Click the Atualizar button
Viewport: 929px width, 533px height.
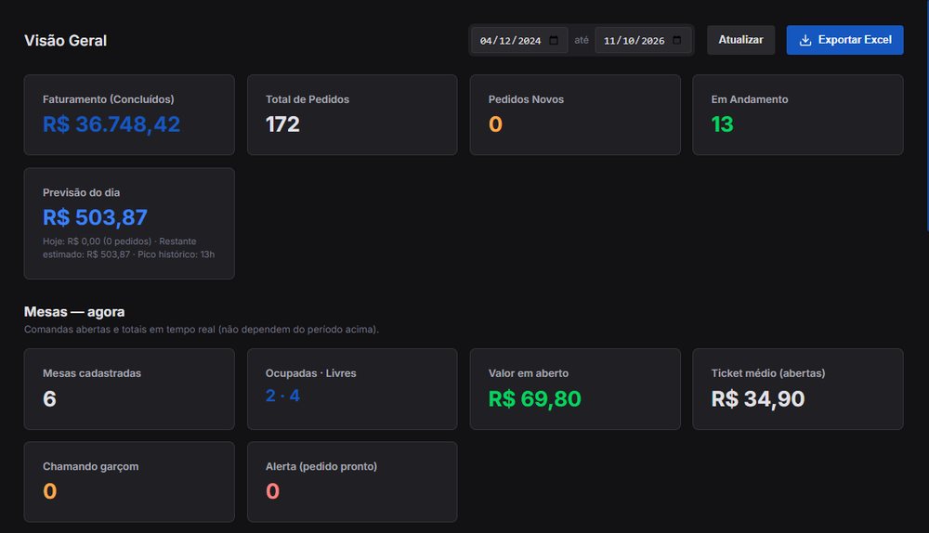740,40
